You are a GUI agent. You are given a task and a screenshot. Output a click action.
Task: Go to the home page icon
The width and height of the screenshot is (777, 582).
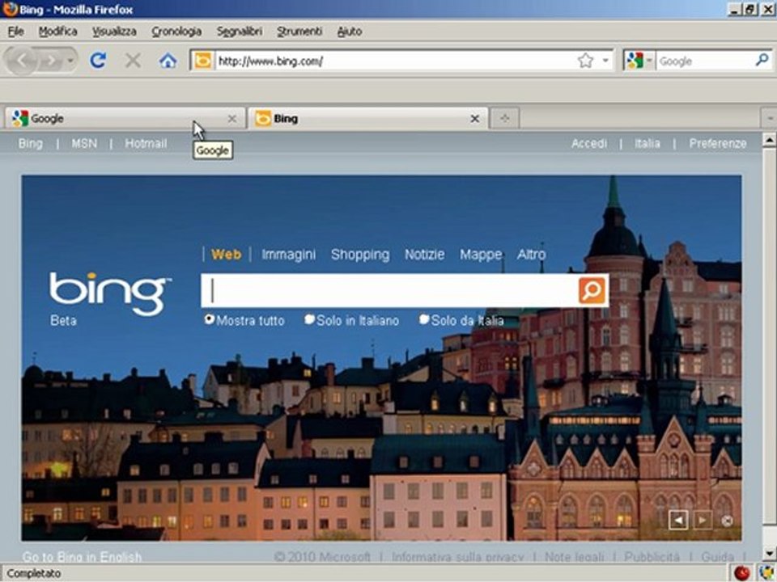(x=168, y=61)
